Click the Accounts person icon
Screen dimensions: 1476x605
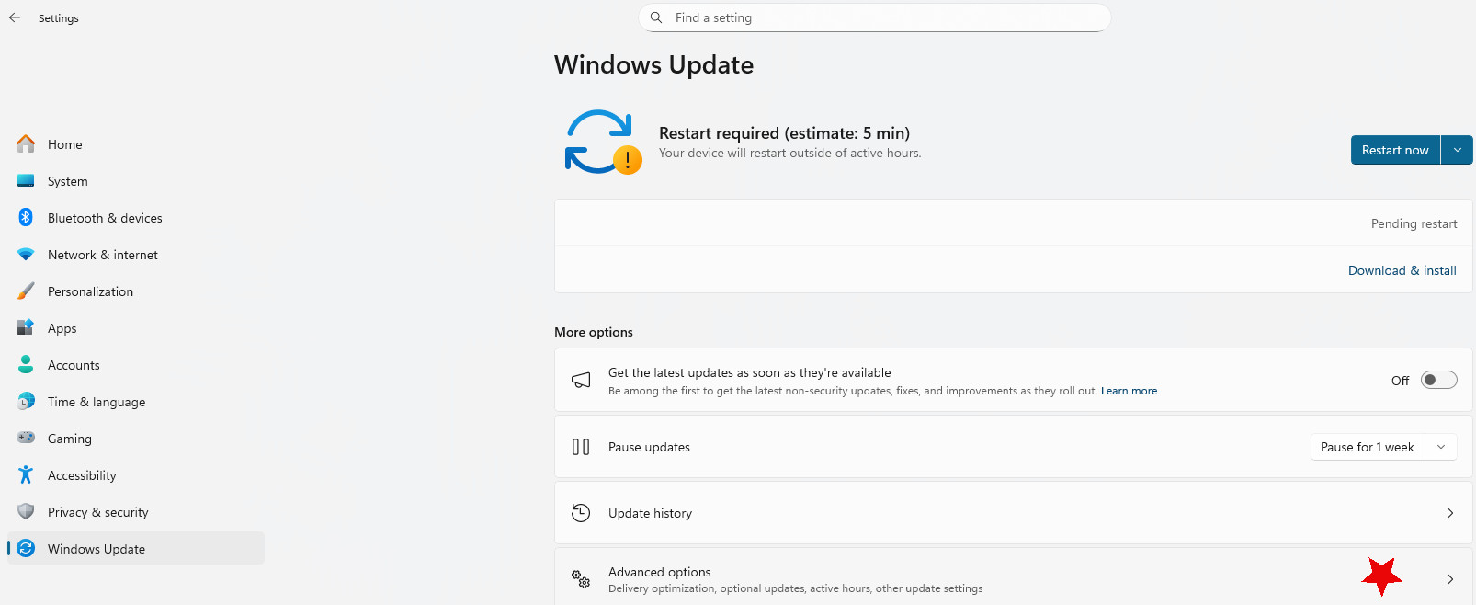[26, 365]
